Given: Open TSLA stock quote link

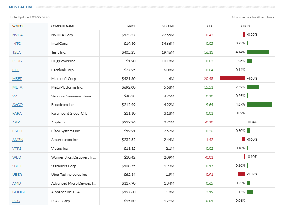Looking at the screenshot, I should (16, 52).
